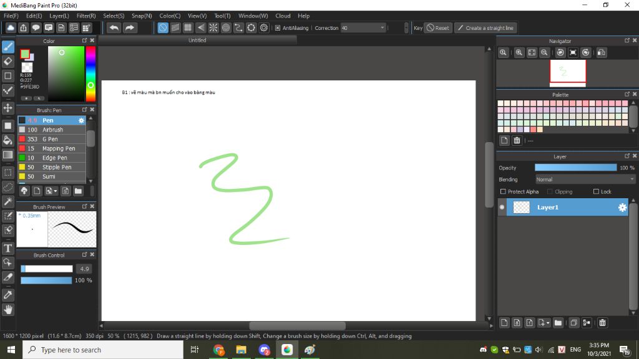The width and height of the screenshot is (639, 359).
Task: Click the Undo arrow icon
Action: 115,27
